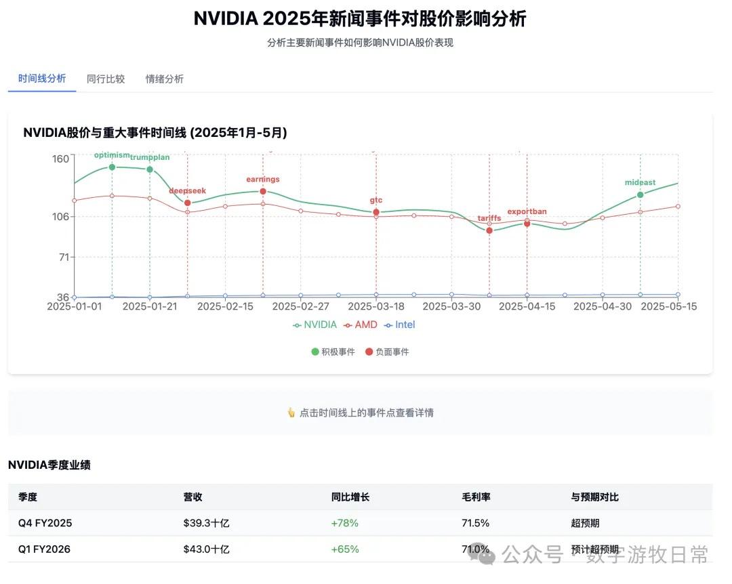The image size is (732, 584).
Task: Click the optimism event marker
Action: pyautogui.click(x=112, y=167)
